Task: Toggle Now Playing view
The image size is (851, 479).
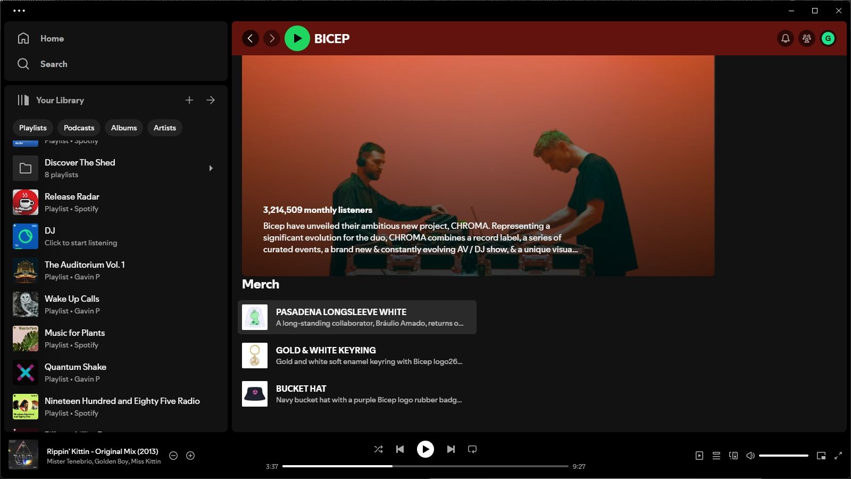Action: [699, 456]
